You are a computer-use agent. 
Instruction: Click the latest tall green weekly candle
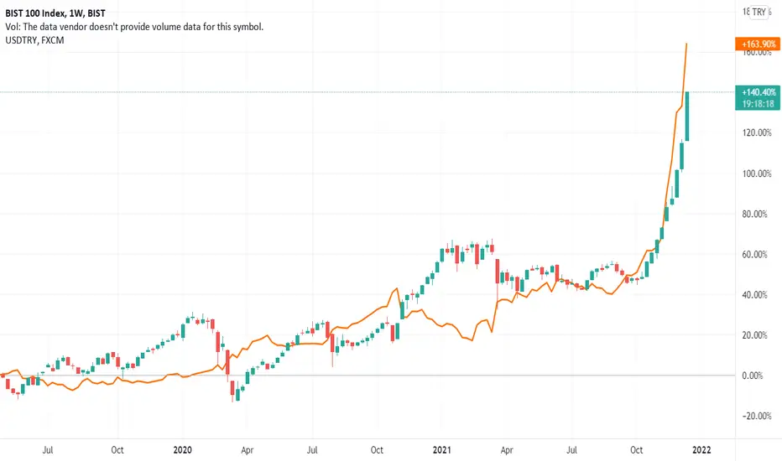click(687, 117)
